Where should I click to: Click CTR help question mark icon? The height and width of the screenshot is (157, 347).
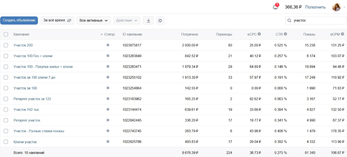[286, 34]
